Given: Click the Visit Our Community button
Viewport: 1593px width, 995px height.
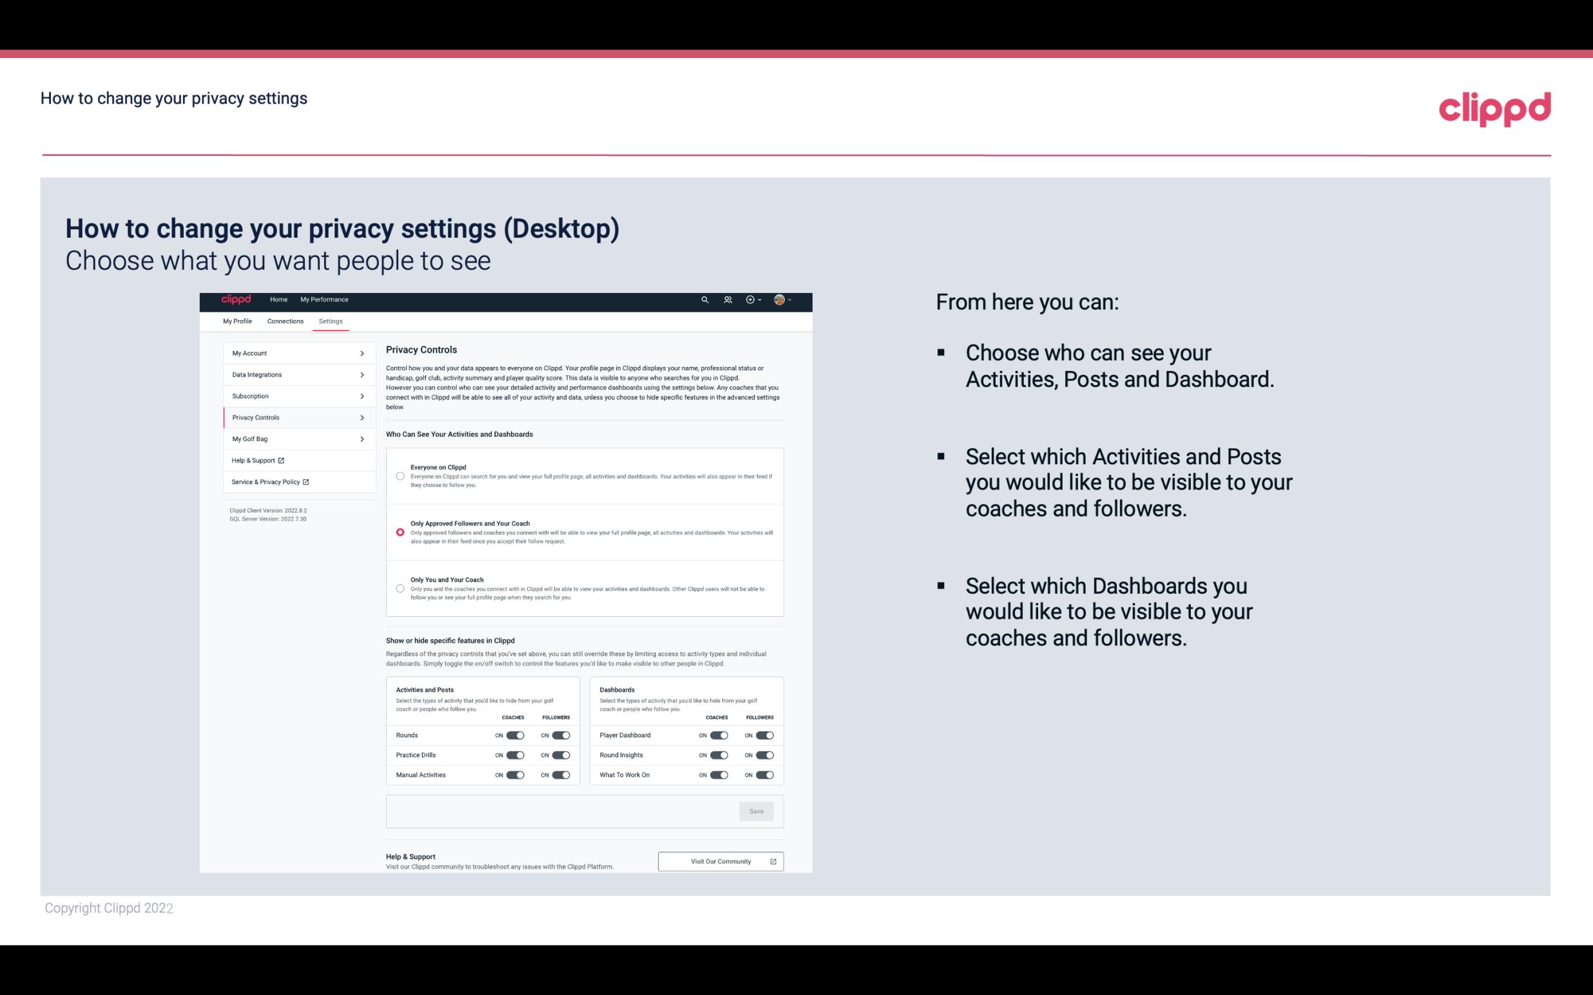Looking at the screenshot, I should click(x=720, y=861).
